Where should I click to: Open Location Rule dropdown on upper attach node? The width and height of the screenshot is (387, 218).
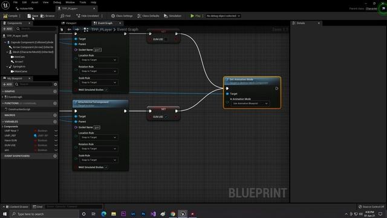click(x=99, y=60)
